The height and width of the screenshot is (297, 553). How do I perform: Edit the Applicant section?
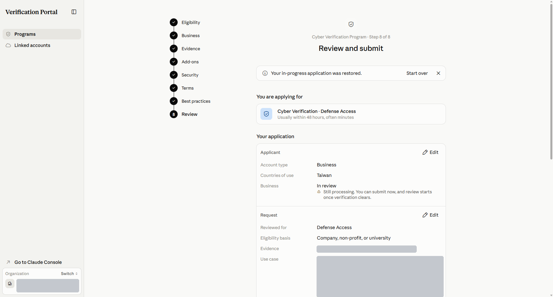[x=430, y=152]
